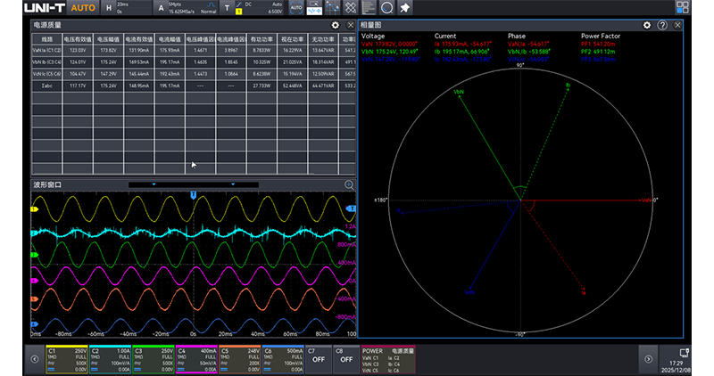Open the phasor diagram settings gear
Screen dimensions: 714x376
(647, 26)
